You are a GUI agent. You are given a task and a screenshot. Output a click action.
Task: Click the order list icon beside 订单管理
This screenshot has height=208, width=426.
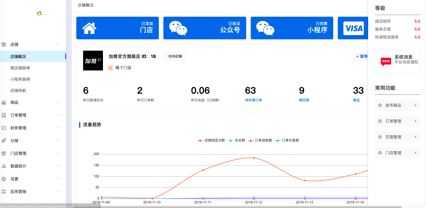pos(4,115)
